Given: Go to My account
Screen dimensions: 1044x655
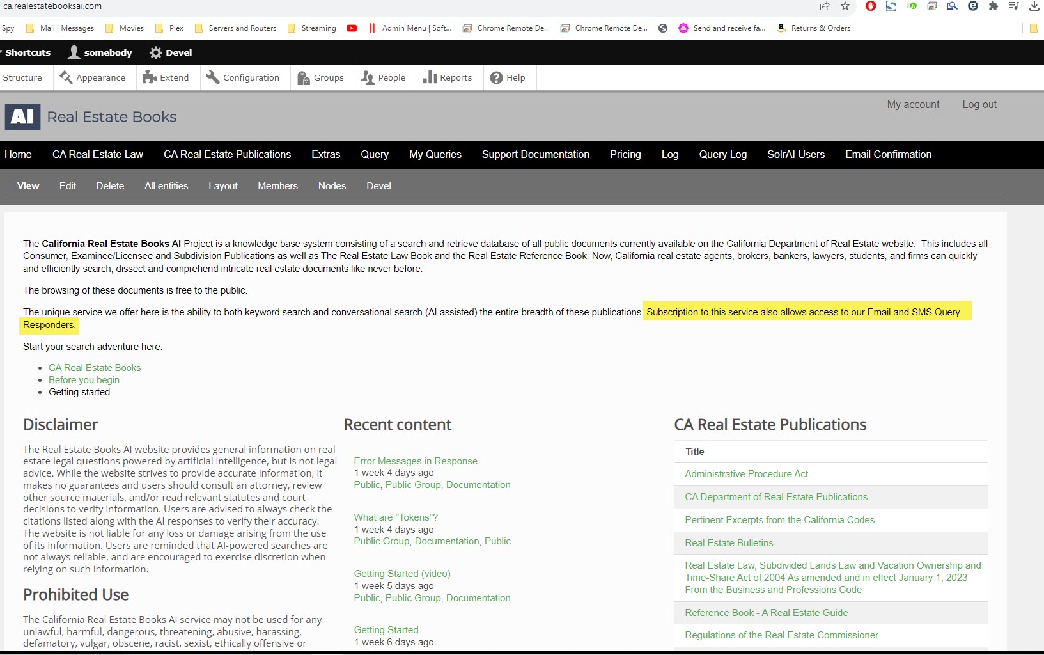Looking at the screenshot, I should [x=913, y=104].
